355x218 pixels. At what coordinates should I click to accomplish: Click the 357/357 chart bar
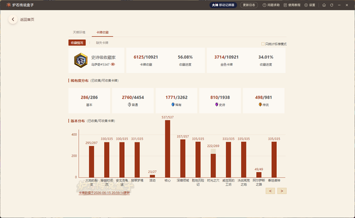coord(183,159)
